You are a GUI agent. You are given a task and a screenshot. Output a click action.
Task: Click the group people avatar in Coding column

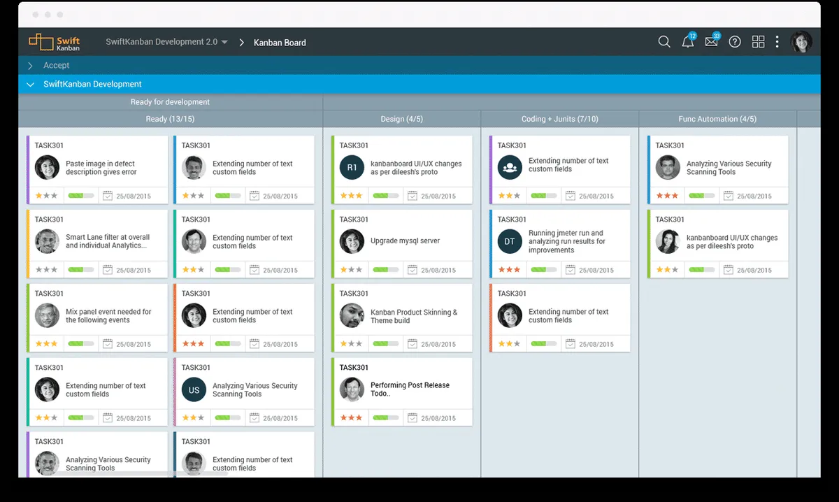pos(510,168)
